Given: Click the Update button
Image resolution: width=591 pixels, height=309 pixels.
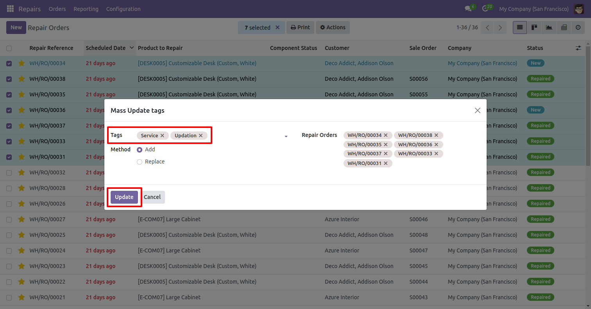Looking at the screenshot, I should (x=124, y=197).
